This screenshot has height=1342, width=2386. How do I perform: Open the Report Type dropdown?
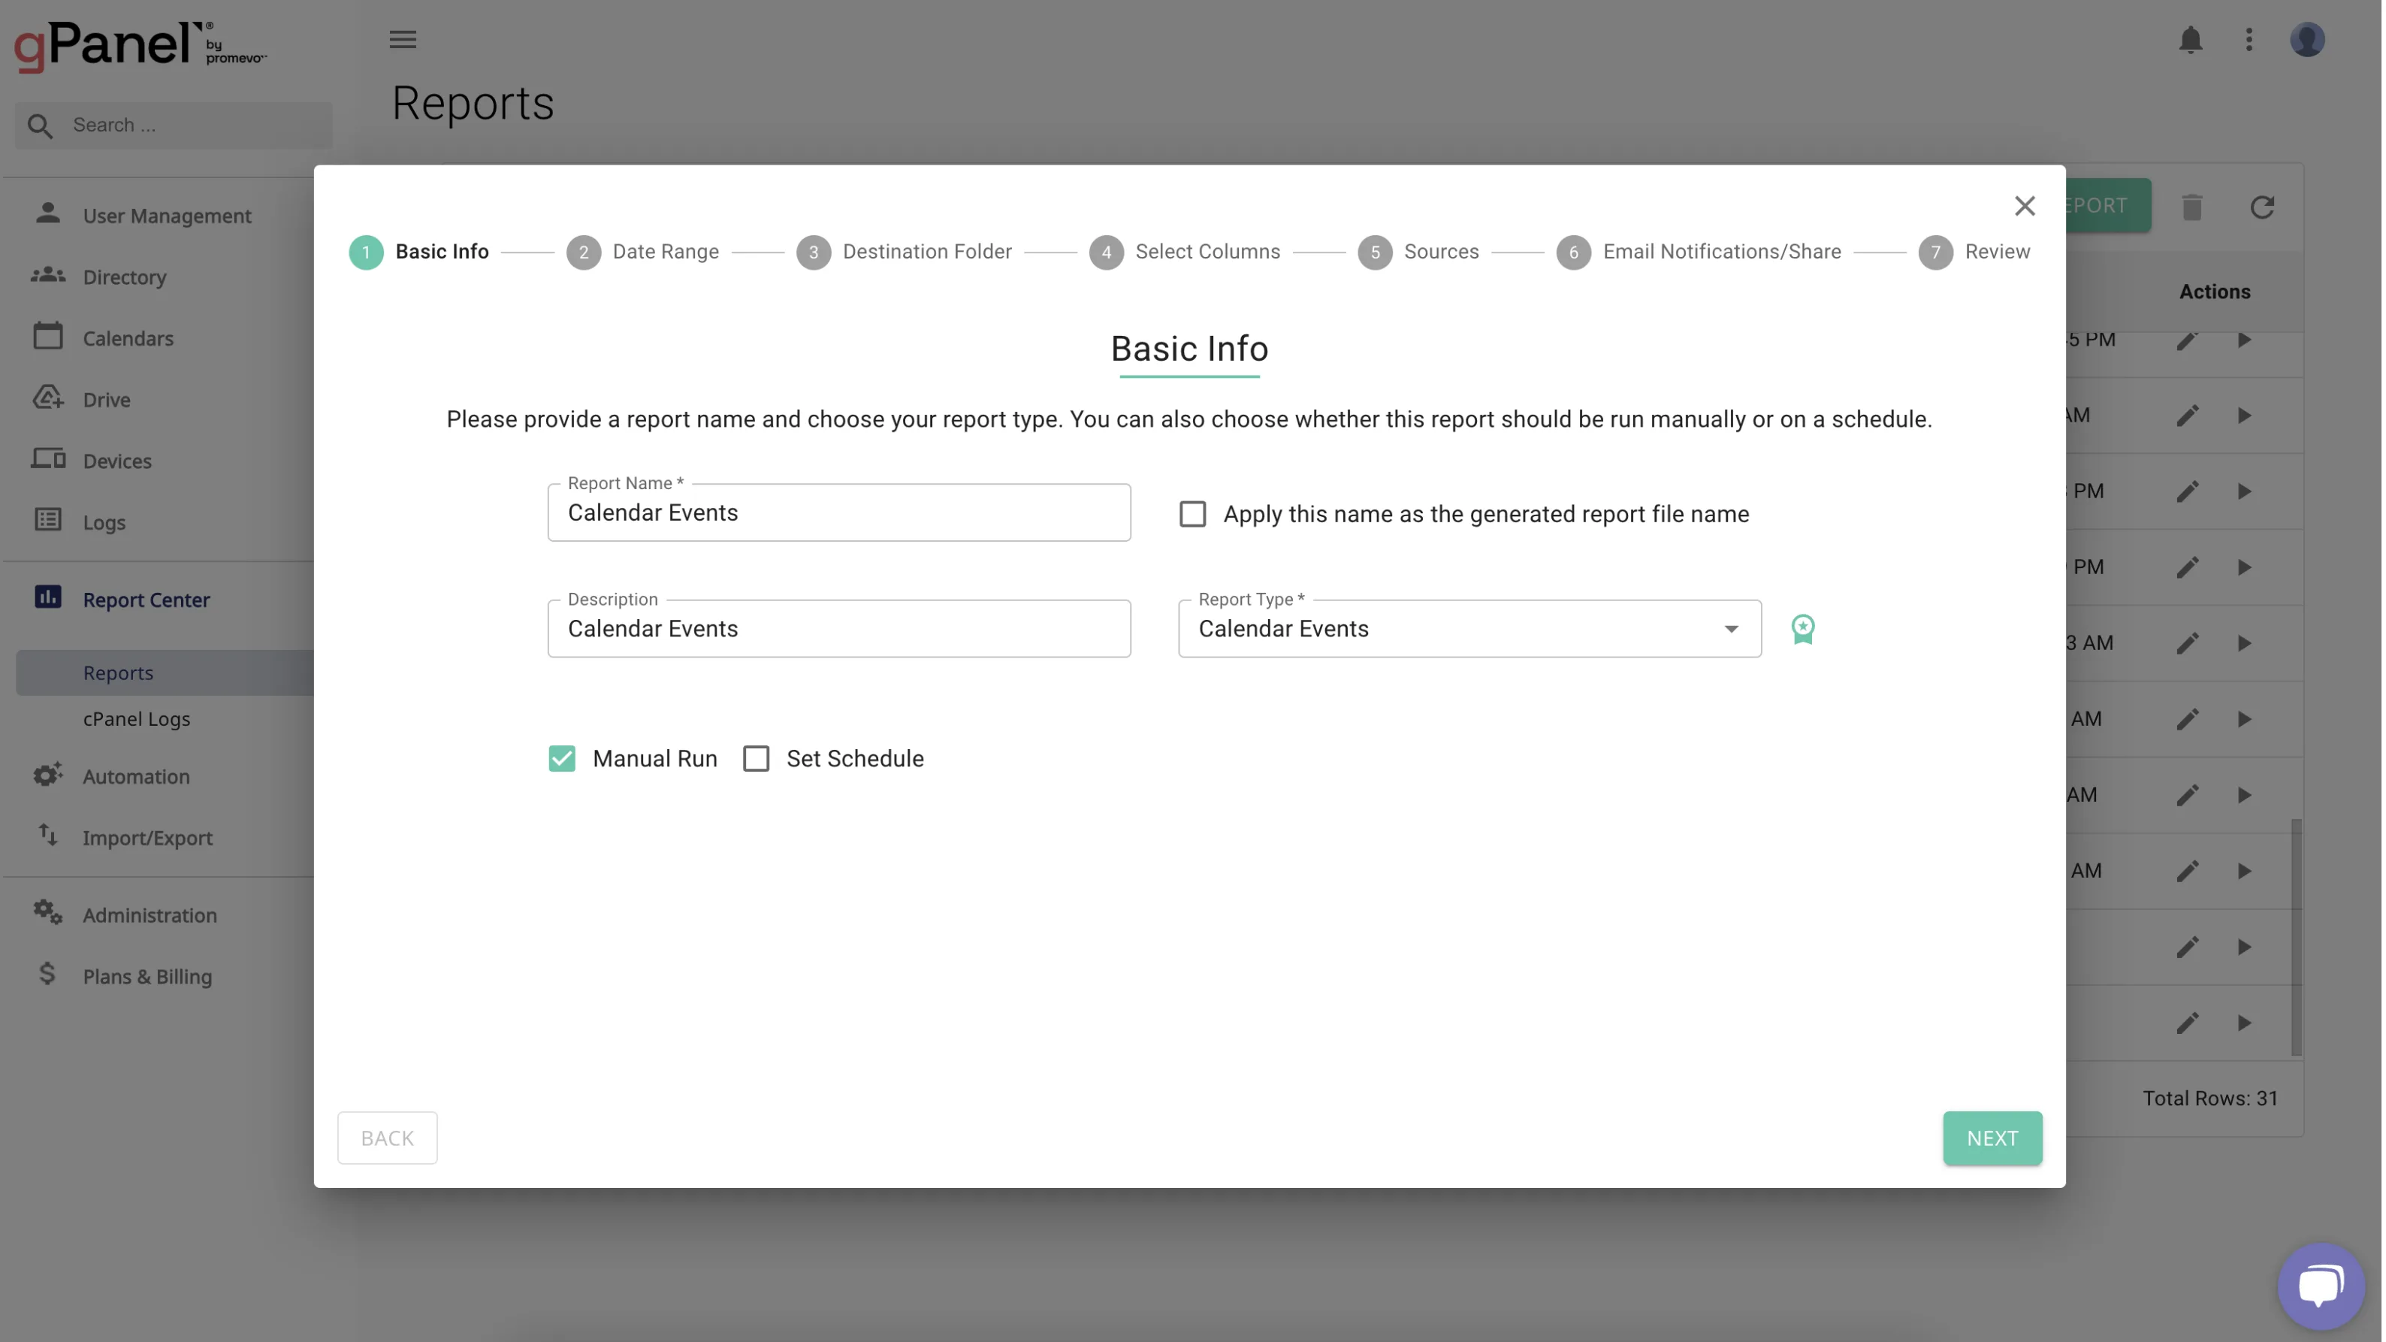(x=1469, y=629)
